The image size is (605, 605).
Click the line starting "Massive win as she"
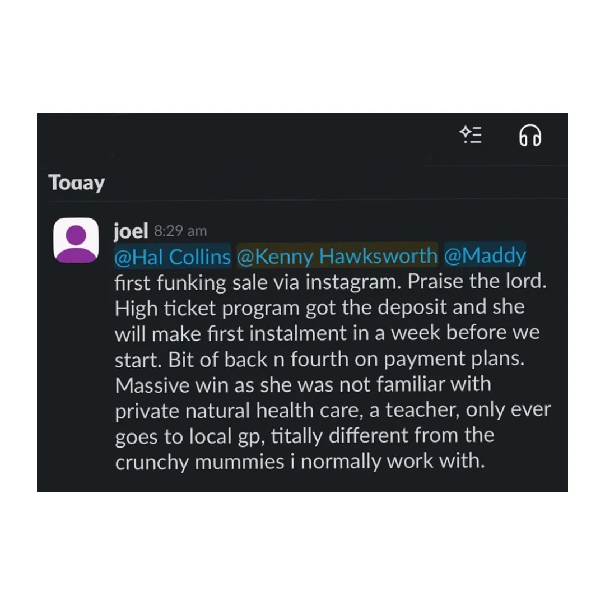tap(302, 385)
